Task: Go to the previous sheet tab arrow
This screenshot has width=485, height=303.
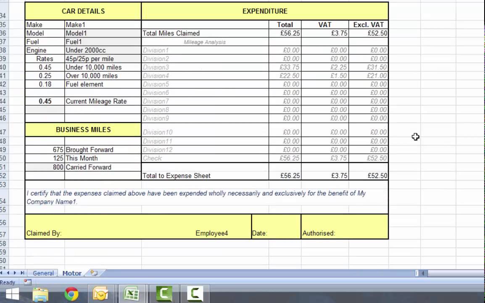Action: point(8,273)
